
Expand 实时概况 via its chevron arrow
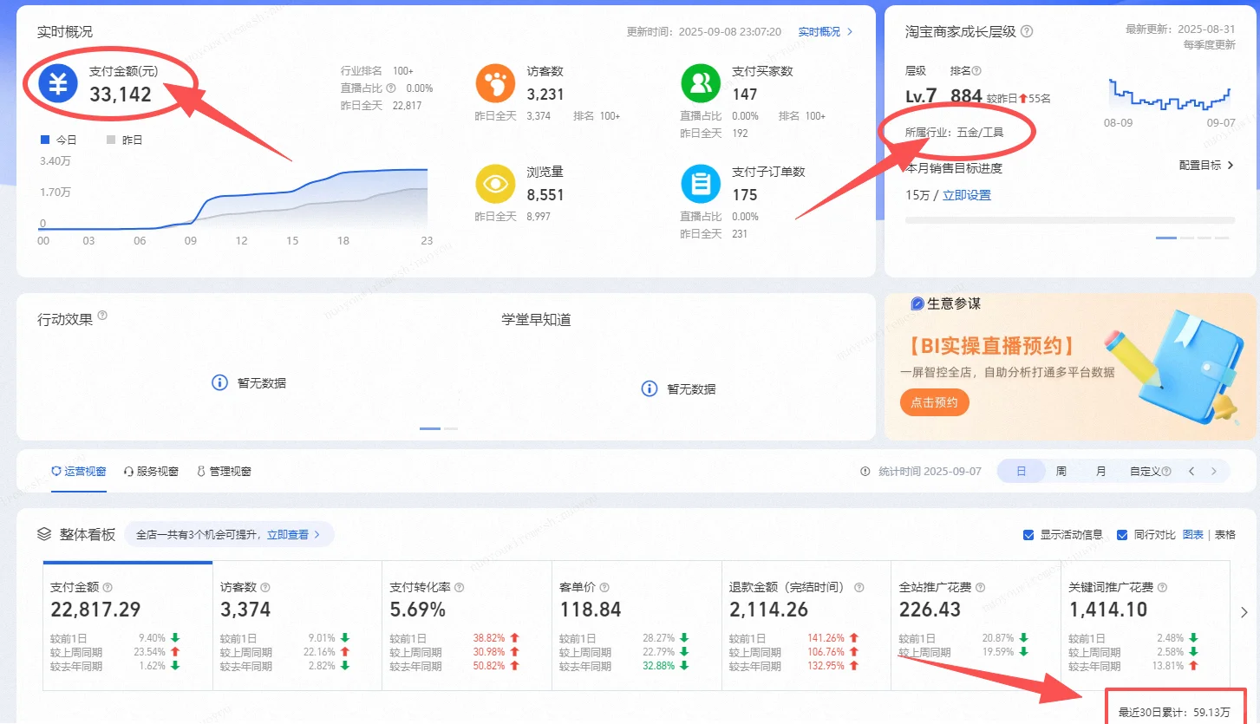pos(848,30)
